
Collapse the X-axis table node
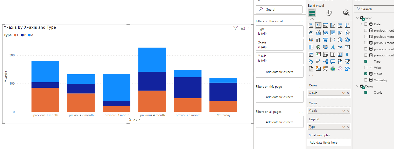coord(358,86)
